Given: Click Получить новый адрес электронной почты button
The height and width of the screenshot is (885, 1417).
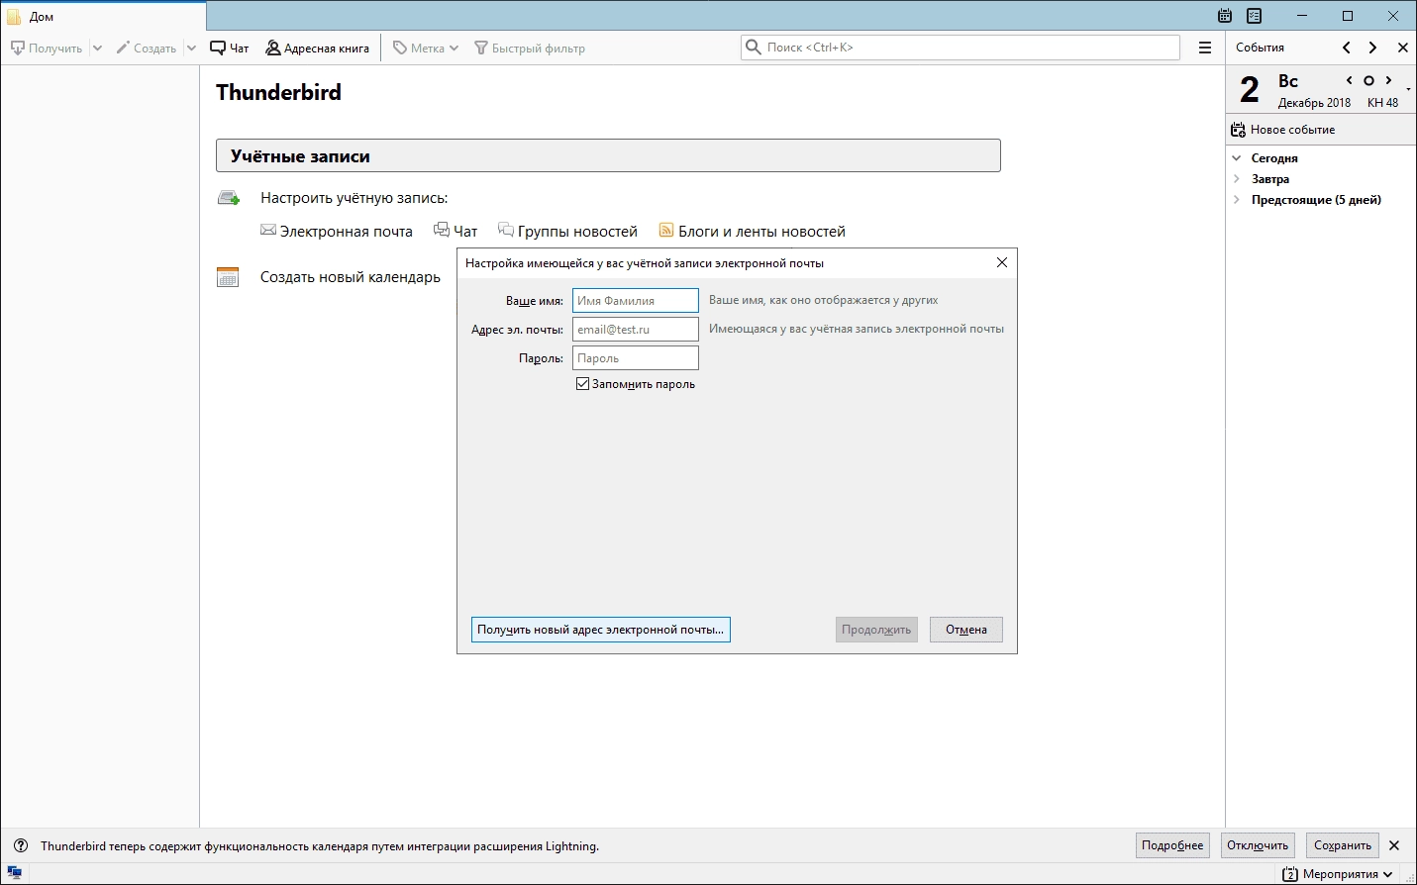Looking at the screenshot, I should point(601,630).
